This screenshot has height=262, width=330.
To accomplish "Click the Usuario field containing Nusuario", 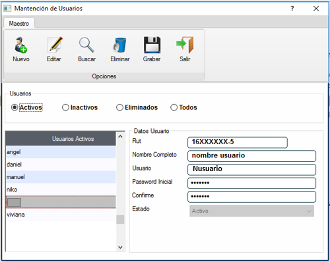I will [x=251, y=170].
